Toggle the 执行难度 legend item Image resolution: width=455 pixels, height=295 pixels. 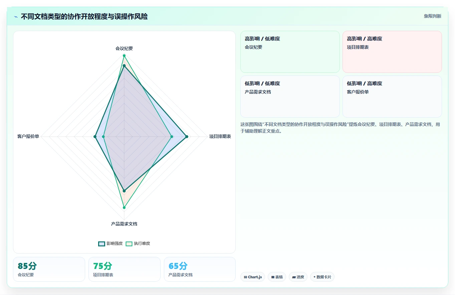[x=138, y=244]
